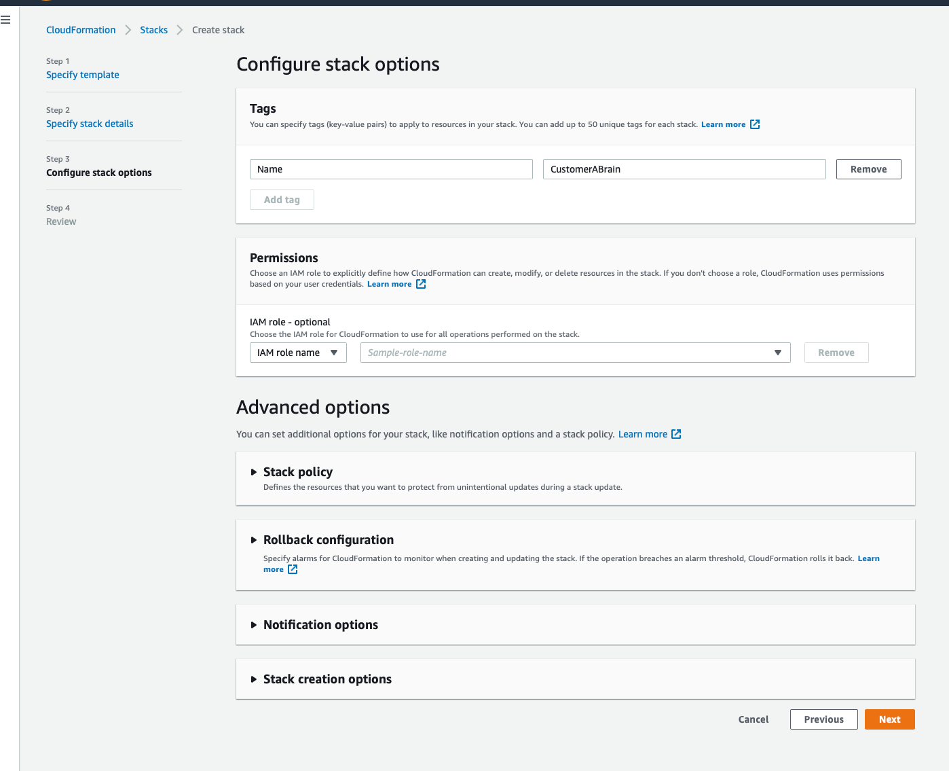Click external link icon beside Tags Learn more

(x=754, y=124)
